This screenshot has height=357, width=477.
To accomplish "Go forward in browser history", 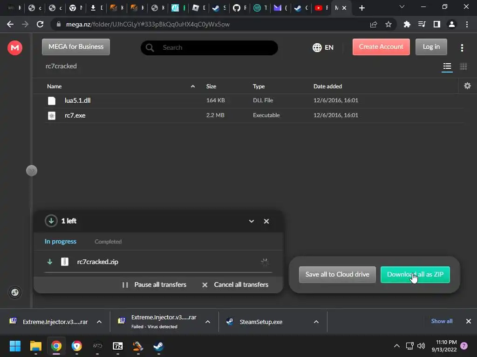I will pos(25,24).
